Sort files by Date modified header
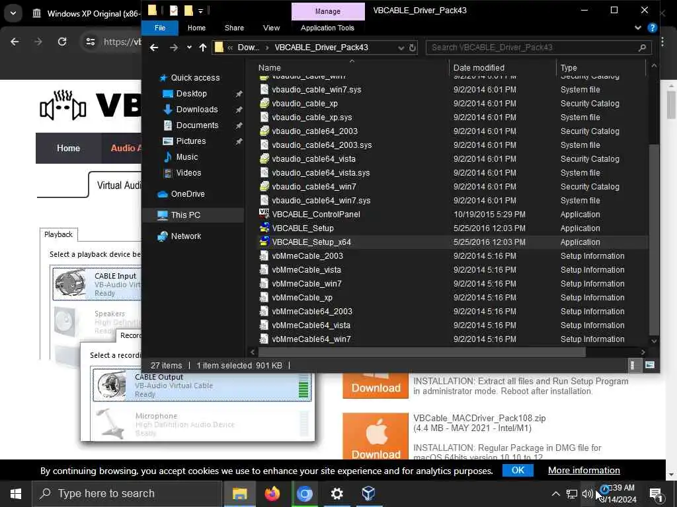This screenshot has width=677, height=507. 479,68
